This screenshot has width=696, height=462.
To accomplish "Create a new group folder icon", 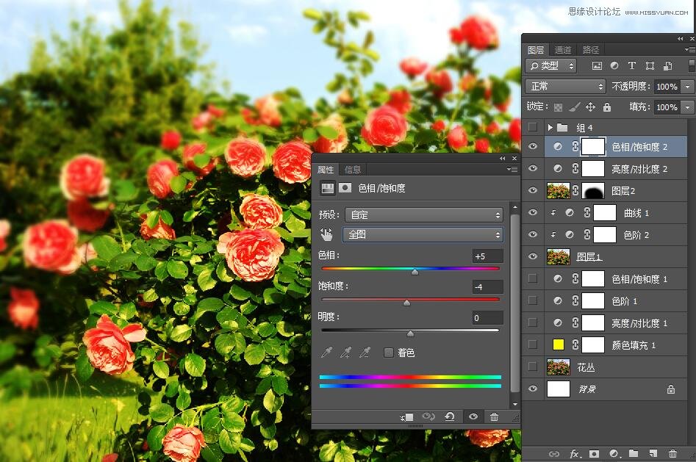I will 634,453.
